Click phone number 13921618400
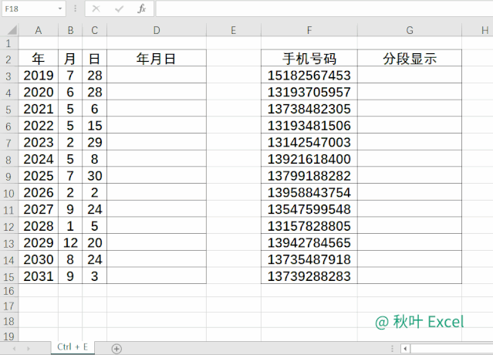 [309, 159]
